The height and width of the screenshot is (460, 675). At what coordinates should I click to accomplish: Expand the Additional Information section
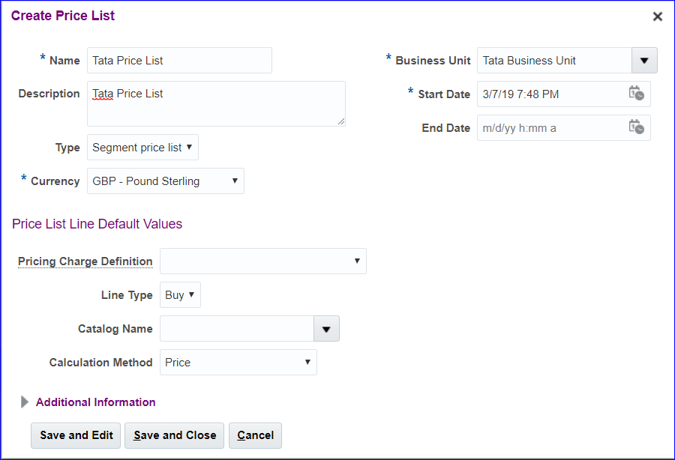tap(25, 402)
